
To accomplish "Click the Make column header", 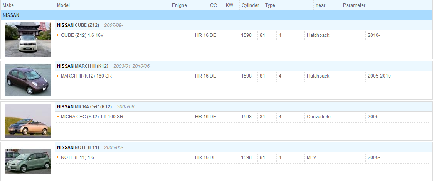I will pyautogui.click(x=8, y=5).
